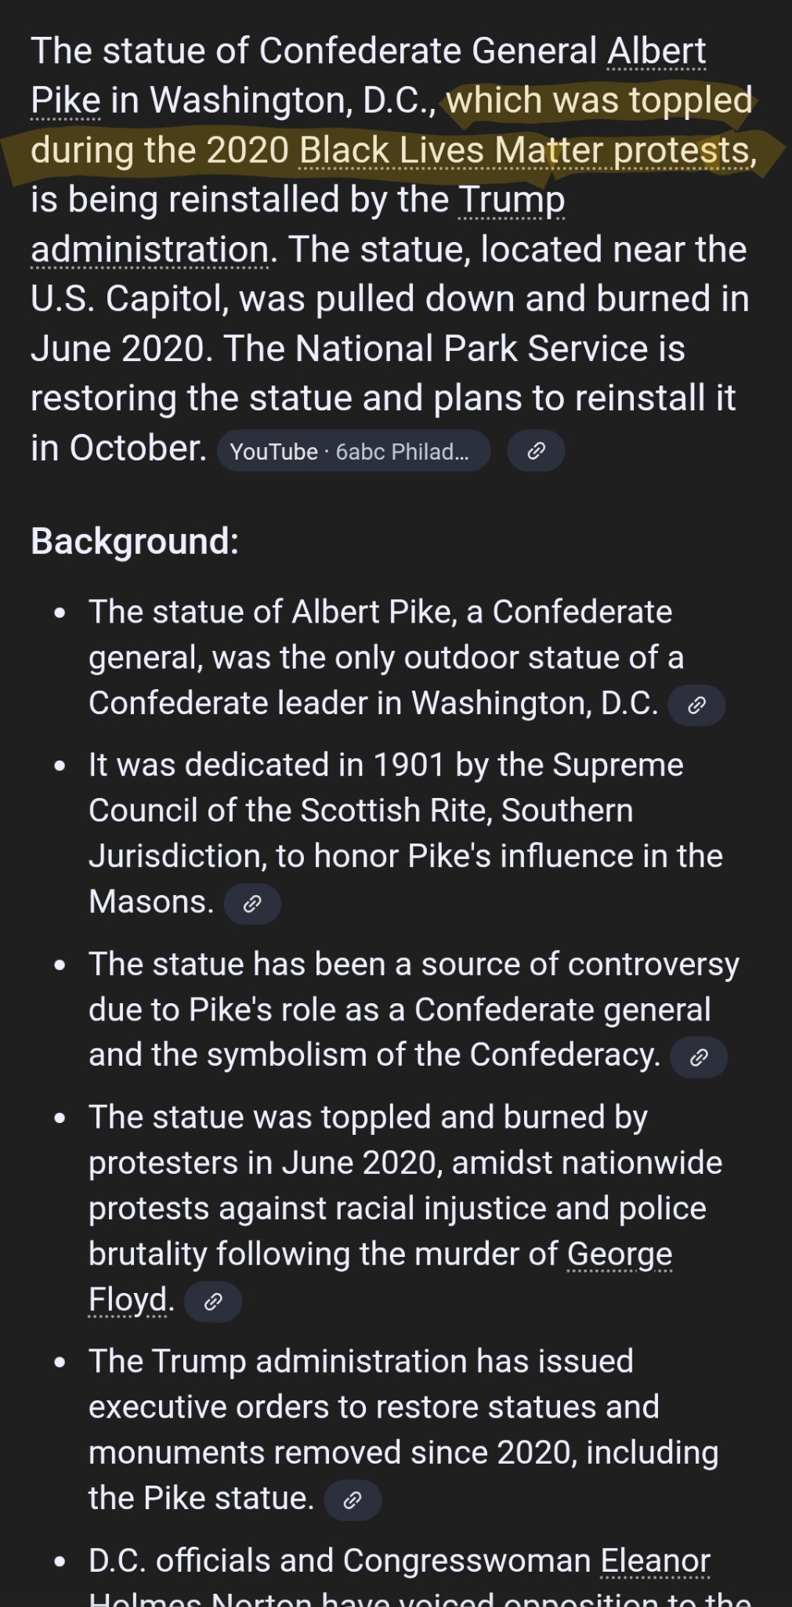Screen dimensions: 792x1607
Task: Open link icon after 'symbolism of the Confederacy.'
Action: 699,1057
